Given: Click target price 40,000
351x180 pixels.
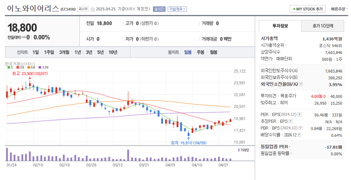Looking at the screenshot, I should click(336, 97).
